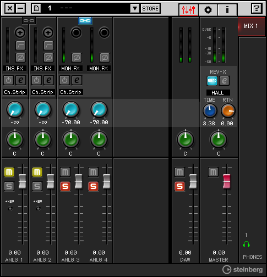Click the reverb RTN knob
This screenshot has height=277, width=267.
[x=228, y=110]
